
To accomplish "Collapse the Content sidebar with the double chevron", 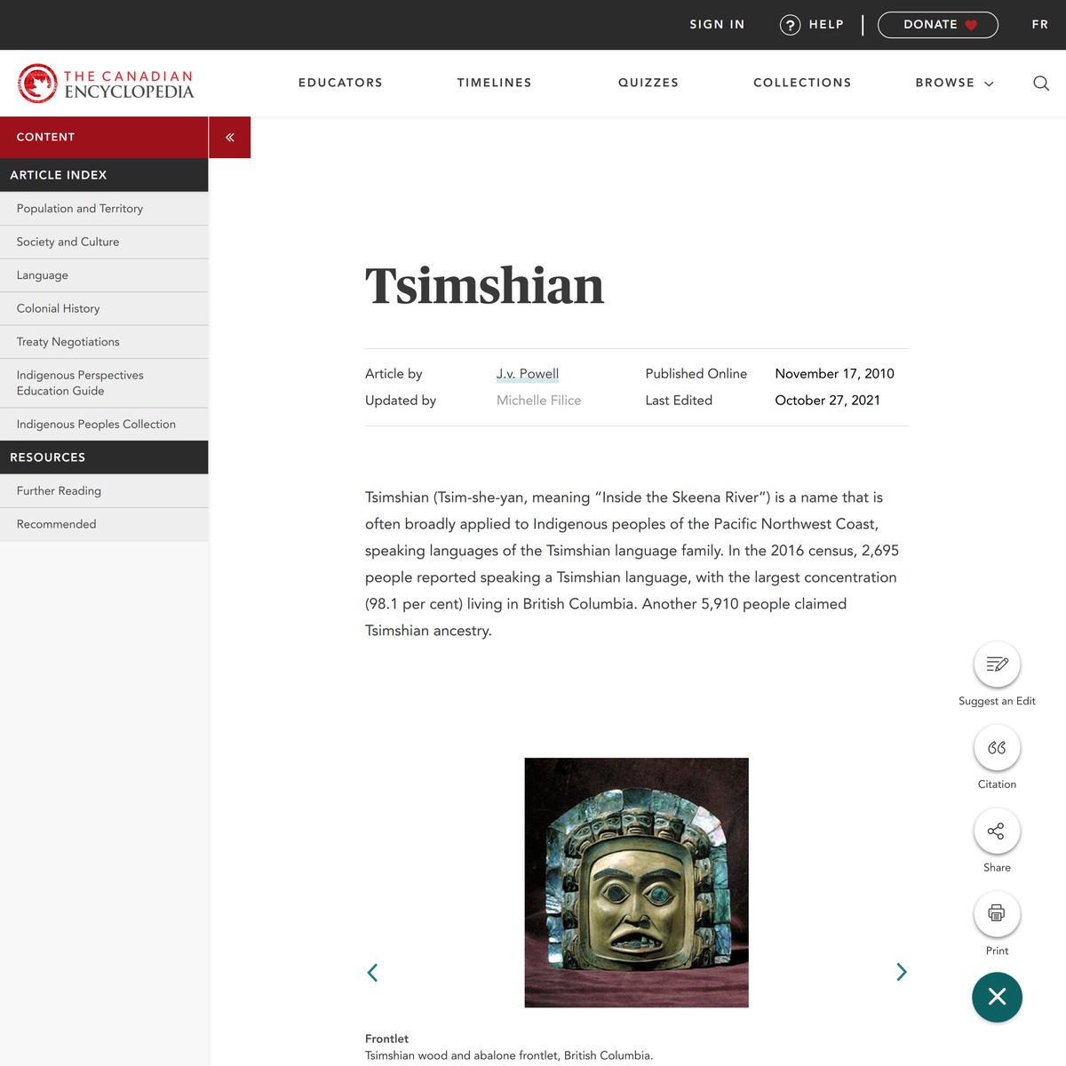I will point(230,137).
